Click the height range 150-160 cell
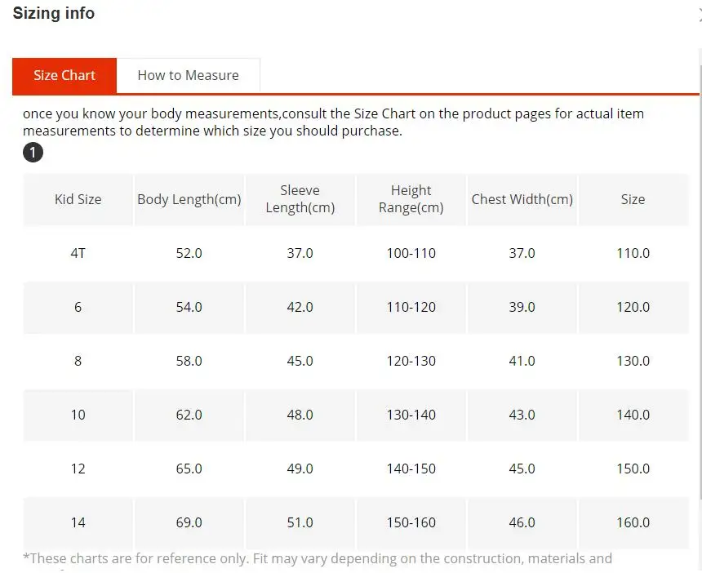Viewport: 702px width, 573px height. [x=411, y=523]
